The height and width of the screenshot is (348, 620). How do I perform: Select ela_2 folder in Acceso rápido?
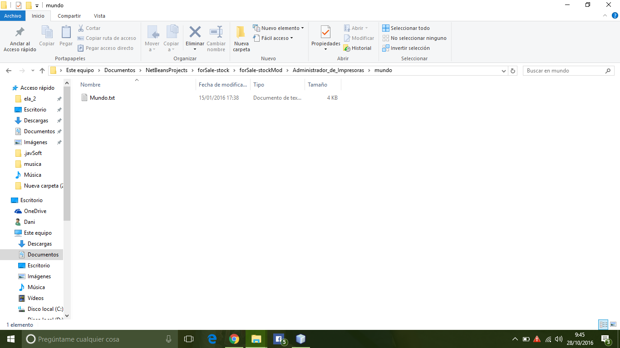[30, 99]
